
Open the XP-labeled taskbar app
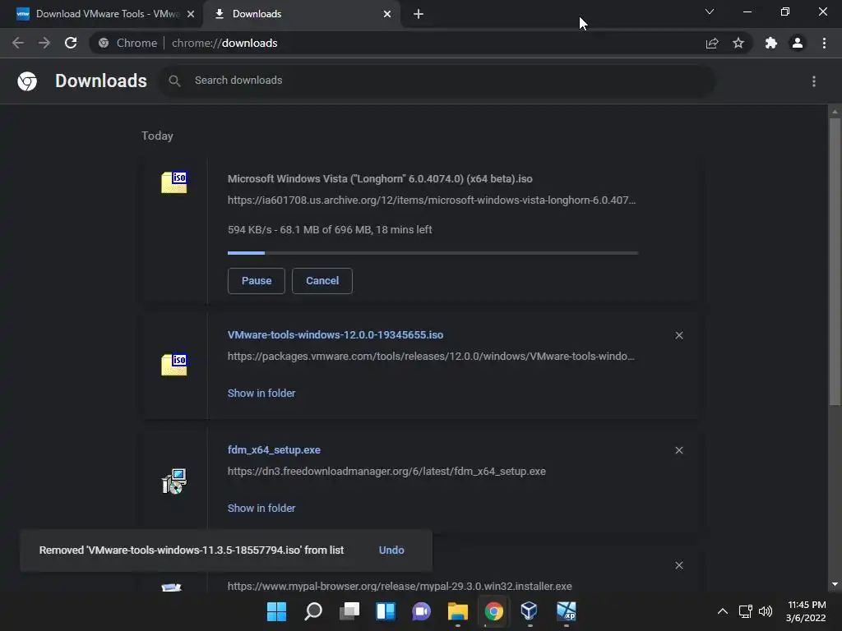566,611
